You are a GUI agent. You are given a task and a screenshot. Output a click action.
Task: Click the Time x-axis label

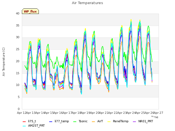click(155, 117)
